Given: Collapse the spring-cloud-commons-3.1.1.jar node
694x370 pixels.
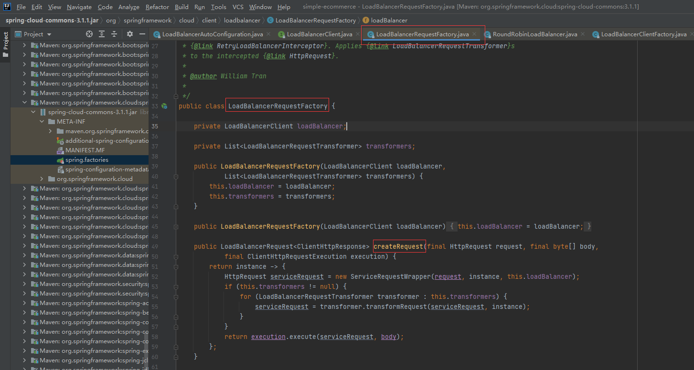Looking at the screenshot, I should (33, 112).
